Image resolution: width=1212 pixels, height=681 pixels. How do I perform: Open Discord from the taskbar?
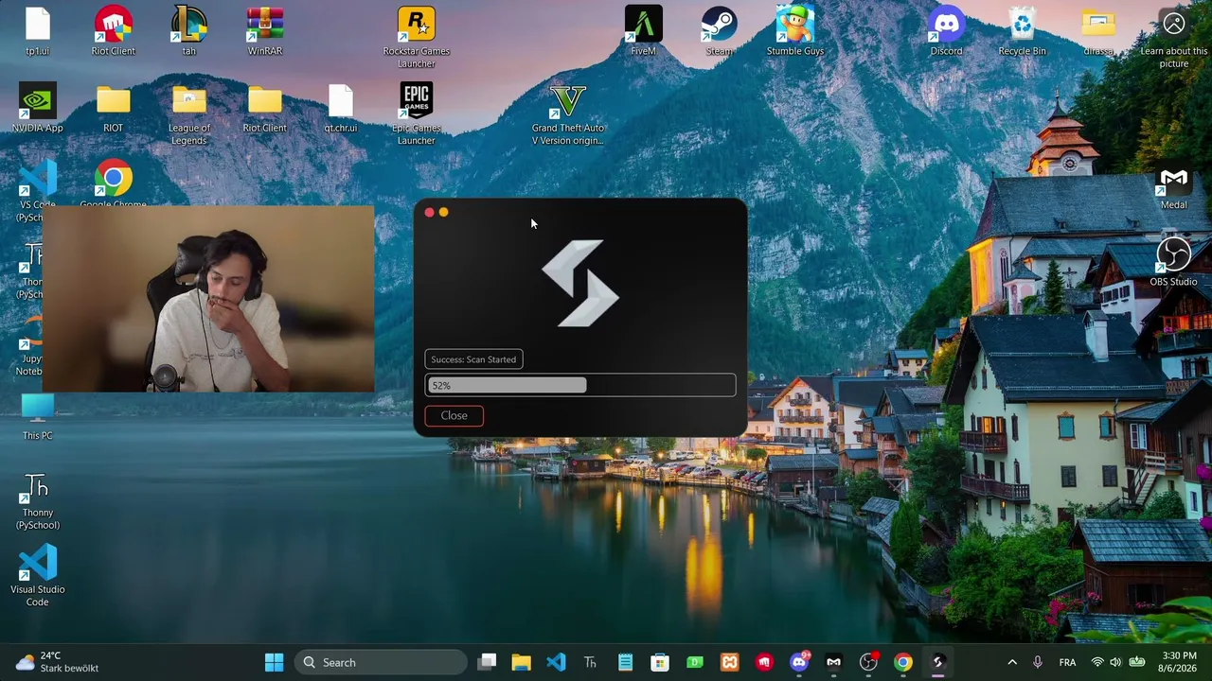click(x=799, y=662)
